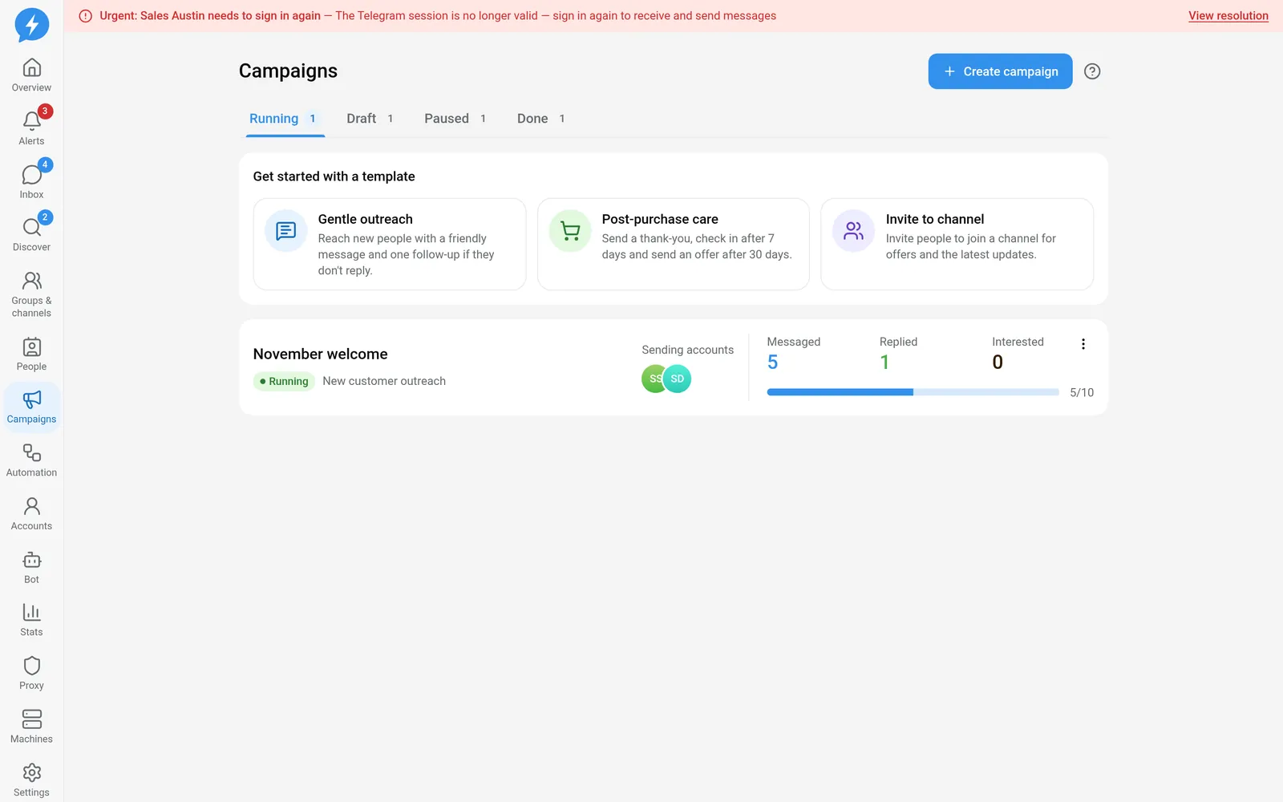Screen dimensions: 1283x802
Task: Open the Overview page in sidebar
Action: click(x=31, y=75)
